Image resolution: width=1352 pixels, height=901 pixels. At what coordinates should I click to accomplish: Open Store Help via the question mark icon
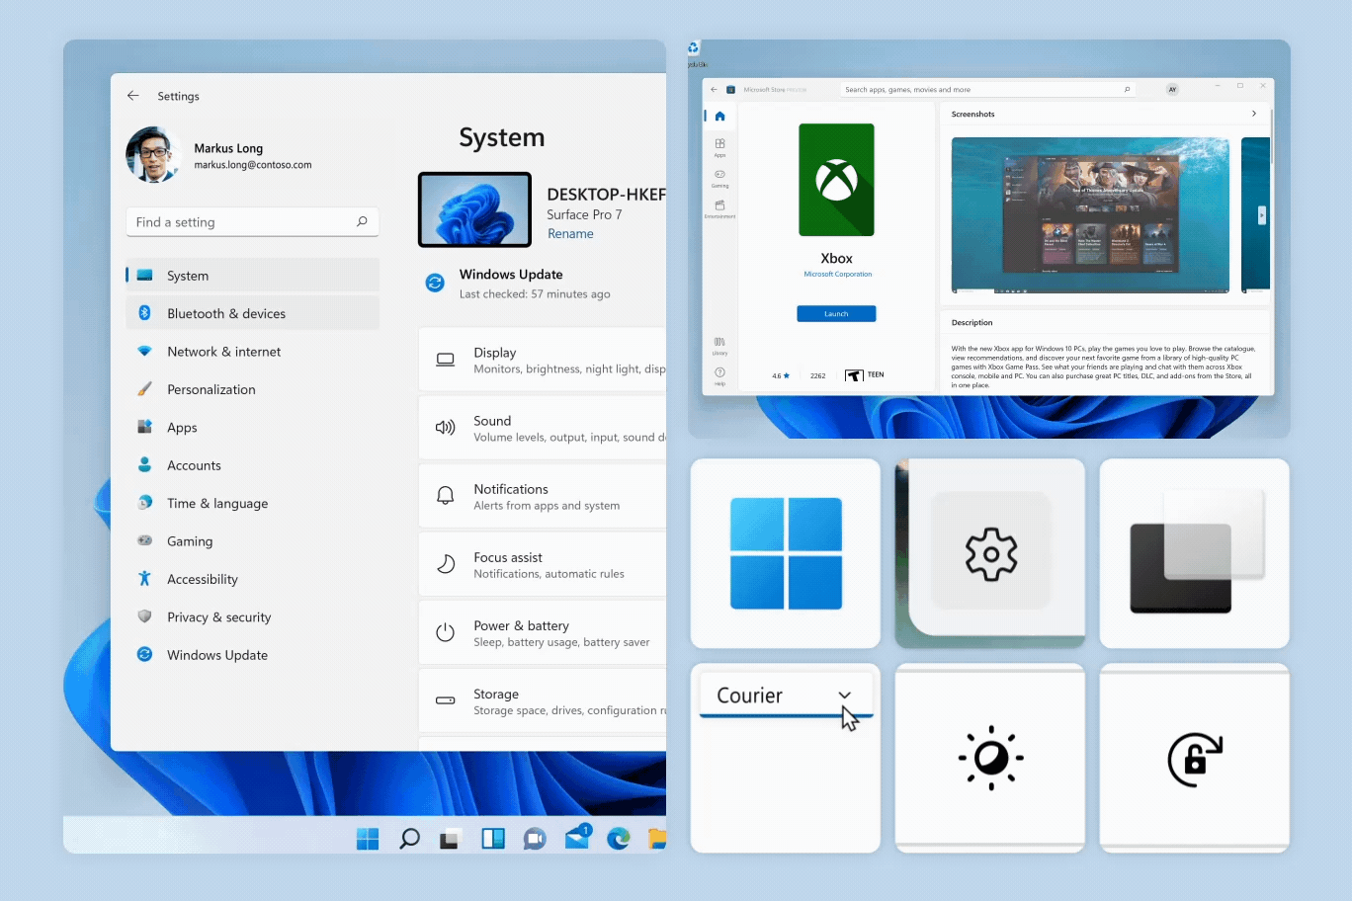click(x=719, y=372)
